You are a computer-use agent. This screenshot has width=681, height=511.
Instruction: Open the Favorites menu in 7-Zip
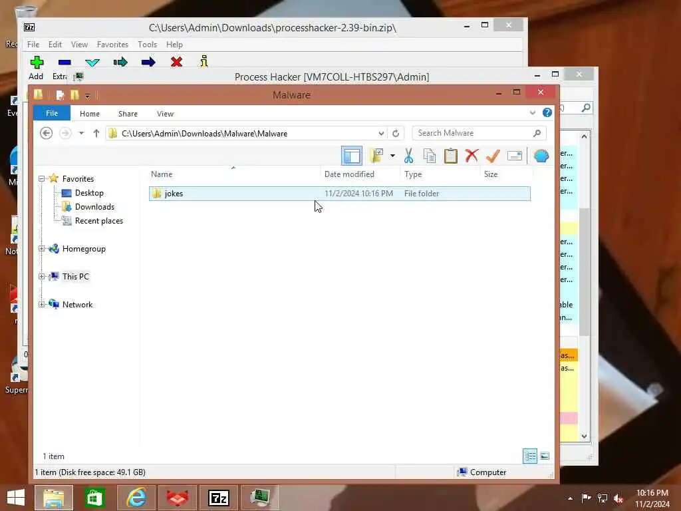point(112,45)
